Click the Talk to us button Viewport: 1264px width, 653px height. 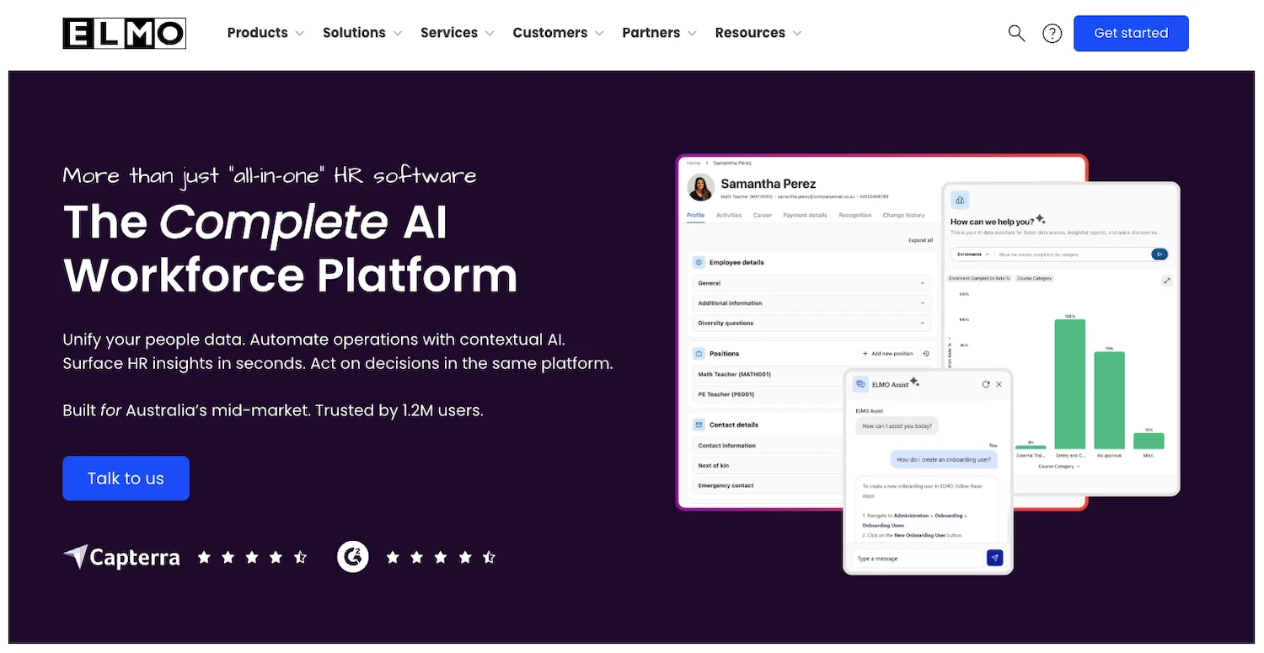126,479
